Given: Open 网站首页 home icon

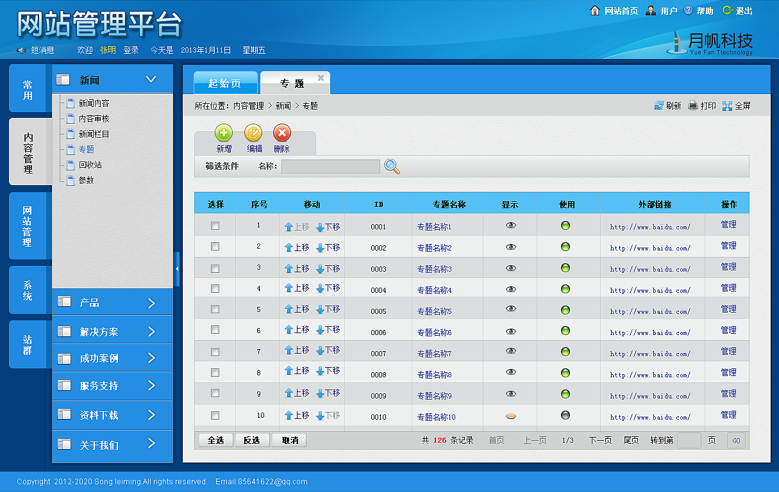Looking at the screenshot, I should 594,10.
